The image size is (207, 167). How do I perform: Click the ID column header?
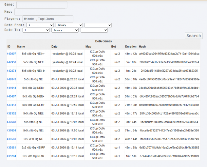coord(9,47)
